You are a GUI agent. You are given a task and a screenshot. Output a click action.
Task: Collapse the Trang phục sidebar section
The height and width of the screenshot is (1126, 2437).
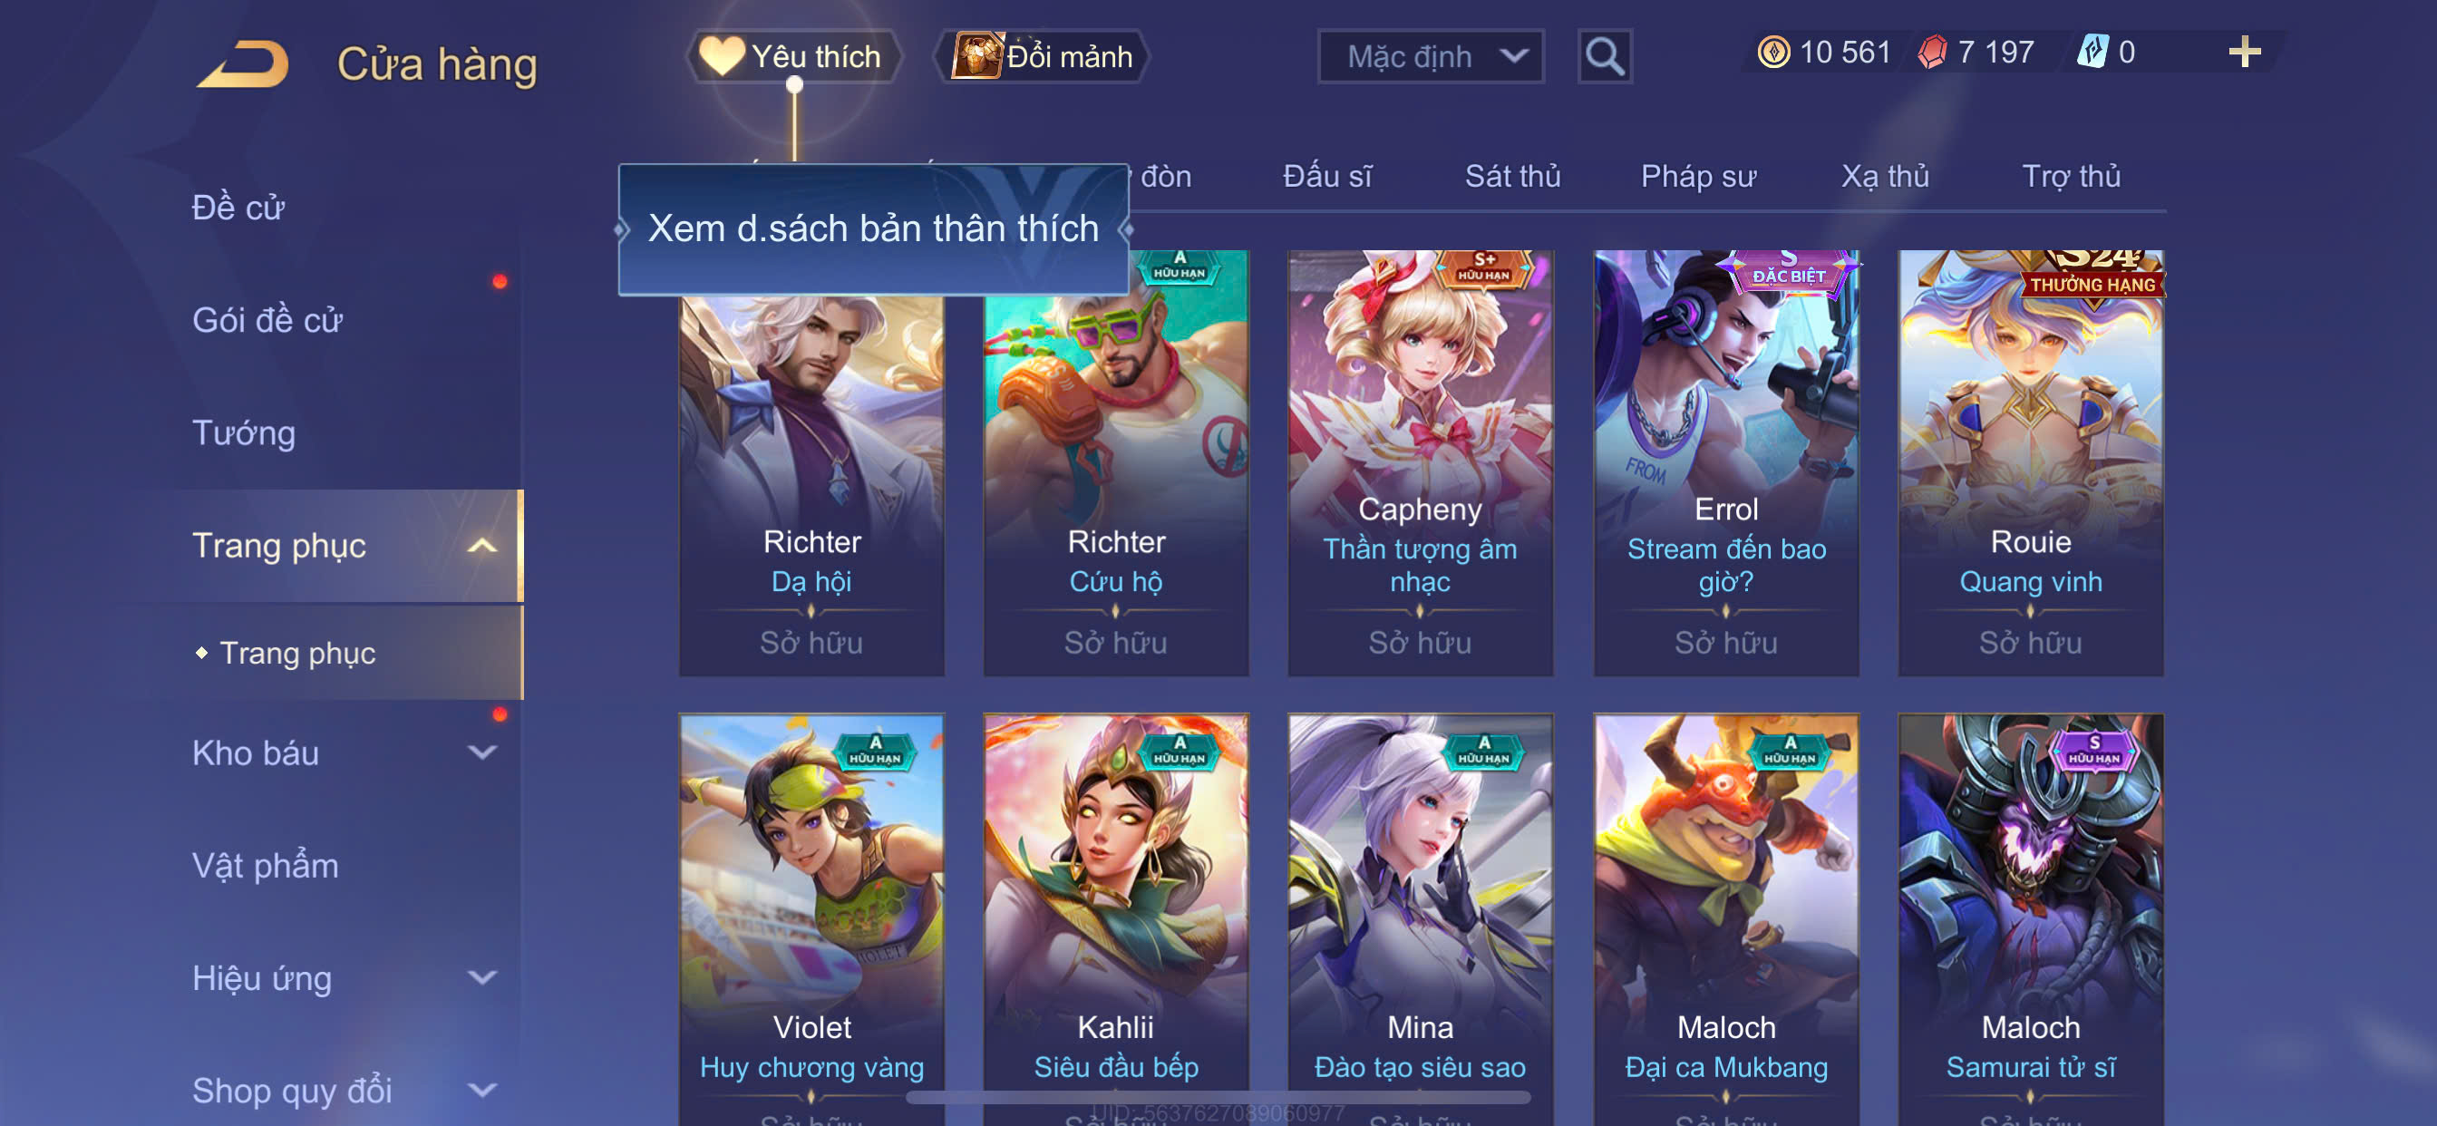point(481,546)
